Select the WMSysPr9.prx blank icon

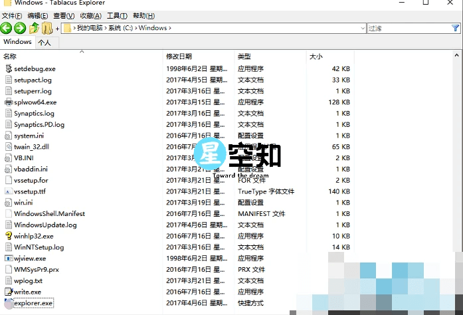pyautogui.click(x=9, y=269)
